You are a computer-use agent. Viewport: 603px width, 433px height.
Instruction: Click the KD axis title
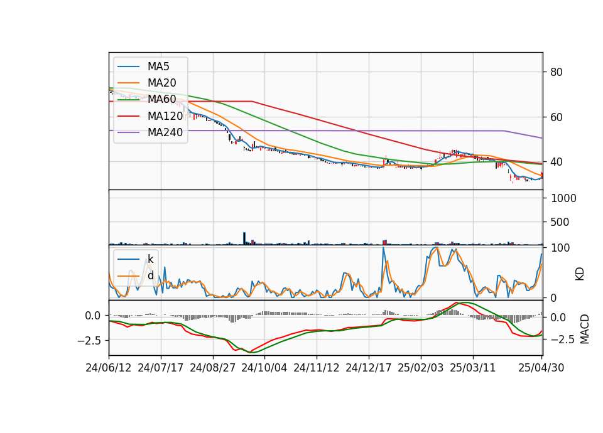580,274
